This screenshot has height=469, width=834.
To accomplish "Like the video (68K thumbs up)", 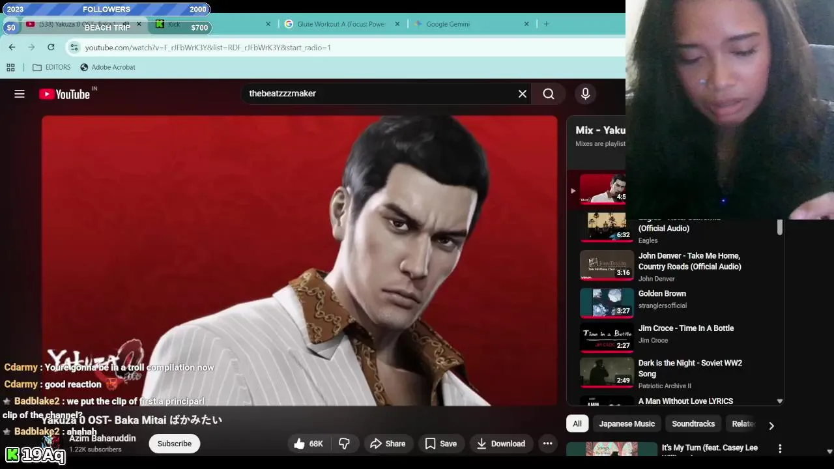I will click(x=309, y=444).
